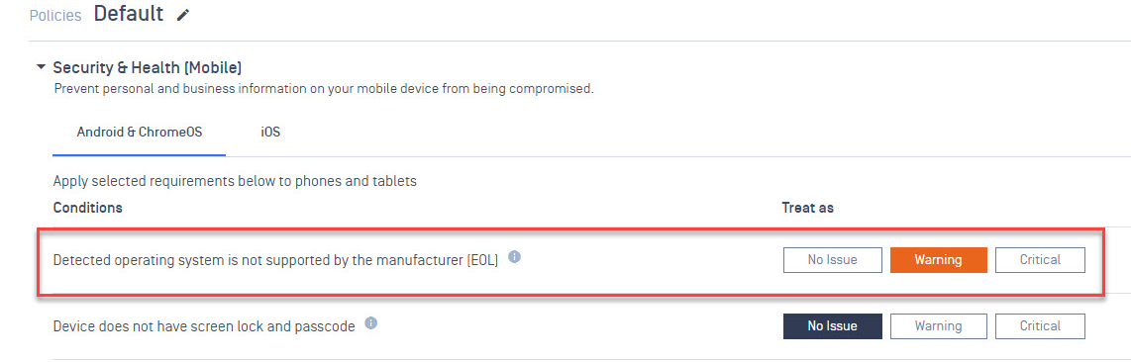This screenshot has width=1131, height=362.
Task: Open info icon beside the EOL operating system condition
Action: click(x=514, y=256)
